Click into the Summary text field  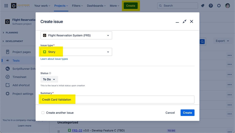pyautogui.click(x=117, y=99)
